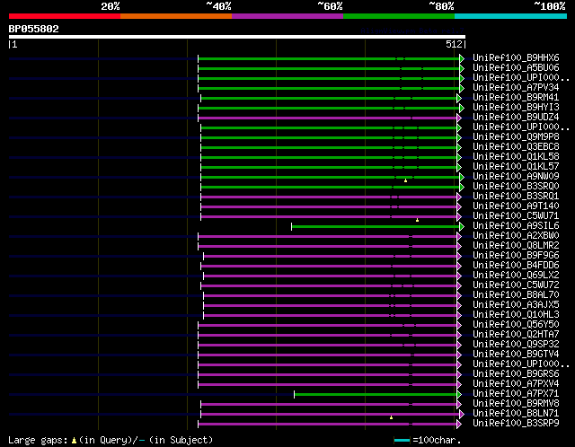Click the purple alignment bar for B3SRQ1

[x=329, y=197]
